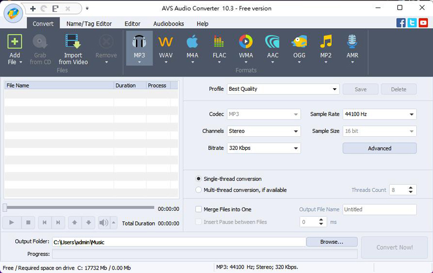Select the MP2 music note format icon
Viewport: 433px width, 273px height.
coord(326,42)
